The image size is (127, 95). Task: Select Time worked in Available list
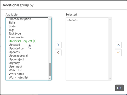point(17,37)
